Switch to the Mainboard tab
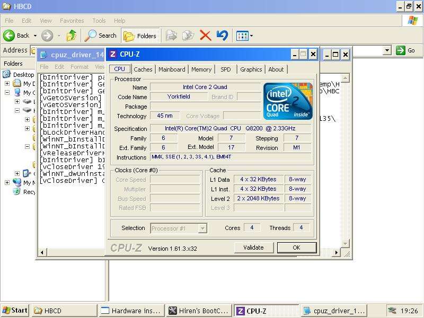 (x=172, y=69)
